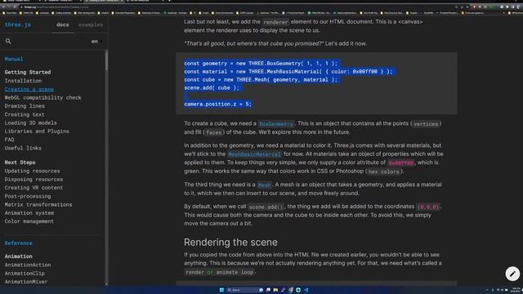Screen dimensions: 523x294
Task: Click the Manual section heading
Action: tap(14, 59)
